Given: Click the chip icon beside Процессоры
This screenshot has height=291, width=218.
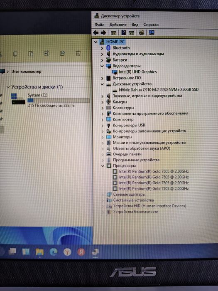Looking at the screenshot, I should pos(109,165).
